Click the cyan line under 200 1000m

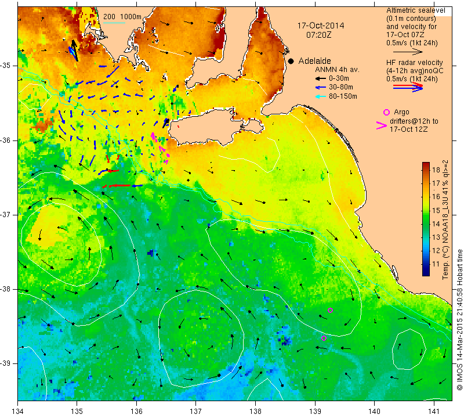point(114,23)
